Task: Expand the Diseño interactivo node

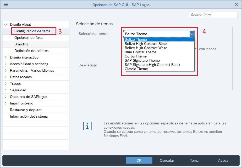Action: [6, 57]
